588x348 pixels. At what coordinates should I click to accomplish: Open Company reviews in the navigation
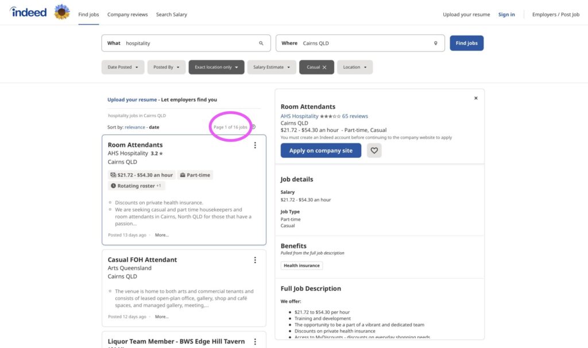point(127,14)
